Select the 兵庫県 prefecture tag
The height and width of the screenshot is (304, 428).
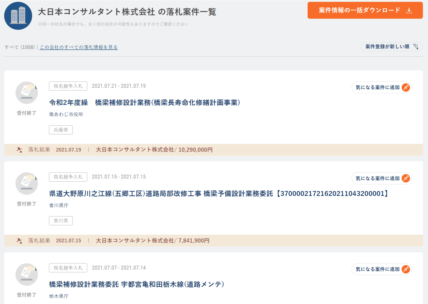(x=61, y=130)
